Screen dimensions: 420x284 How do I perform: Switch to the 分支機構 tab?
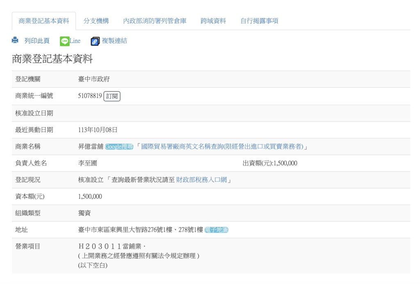pos(97,21)
